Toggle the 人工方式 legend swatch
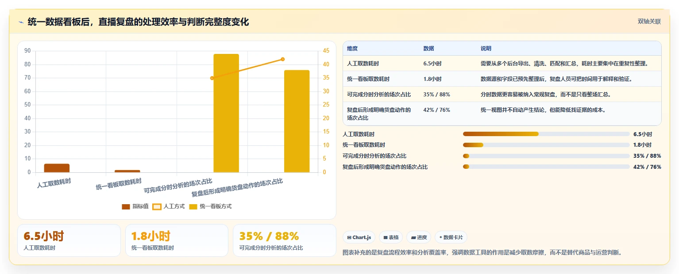The height and width of the screenshot is (274, 679). (157, 207)
